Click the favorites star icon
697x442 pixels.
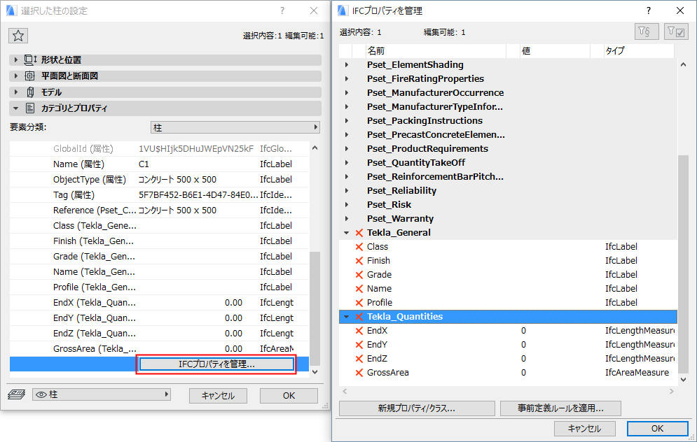click(18, 35)
